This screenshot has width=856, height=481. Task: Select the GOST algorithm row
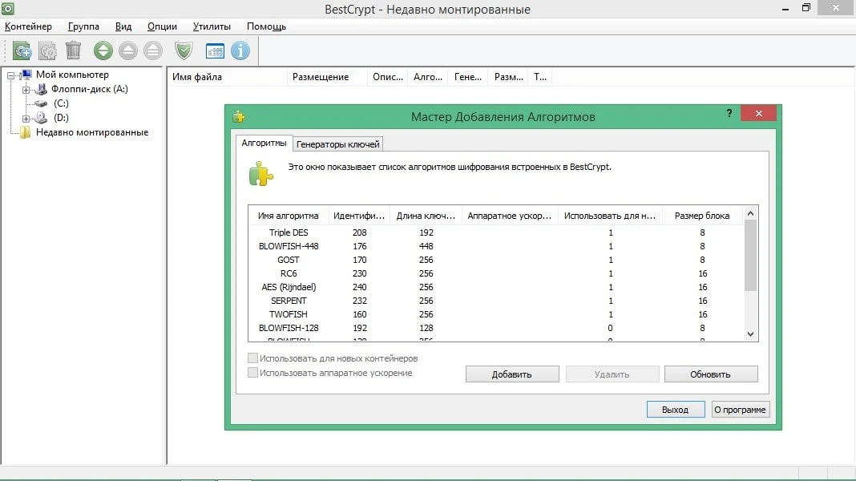coord(496,260)
